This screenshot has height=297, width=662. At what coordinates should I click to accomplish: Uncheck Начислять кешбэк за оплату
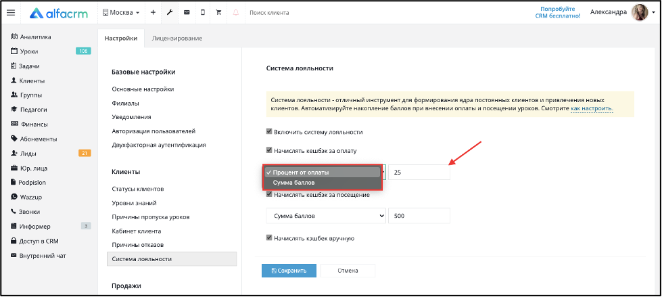269,150
